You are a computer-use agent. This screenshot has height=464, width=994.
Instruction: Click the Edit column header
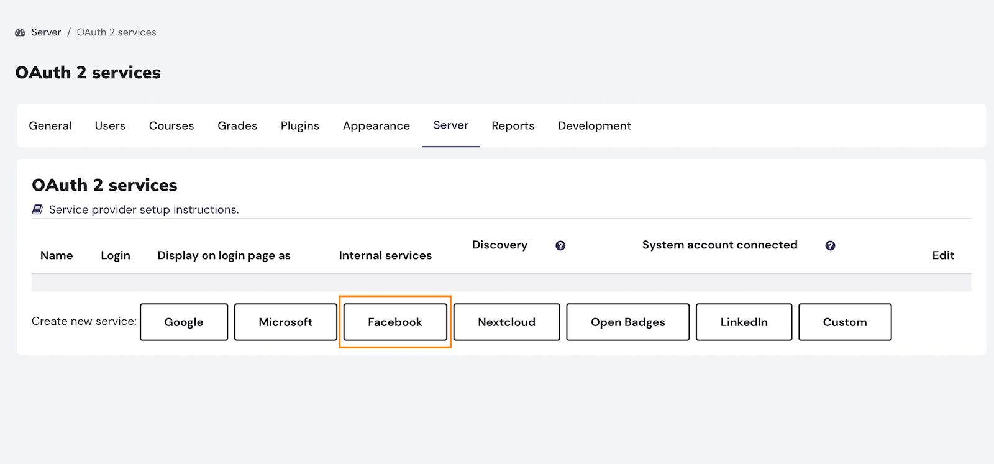coord(943,255)
